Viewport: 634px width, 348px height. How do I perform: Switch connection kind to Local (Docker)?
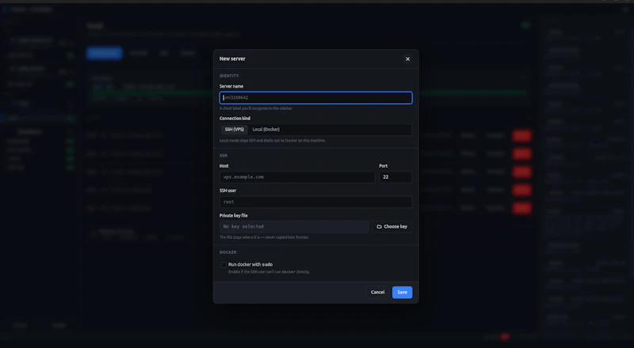click(265, 130)
